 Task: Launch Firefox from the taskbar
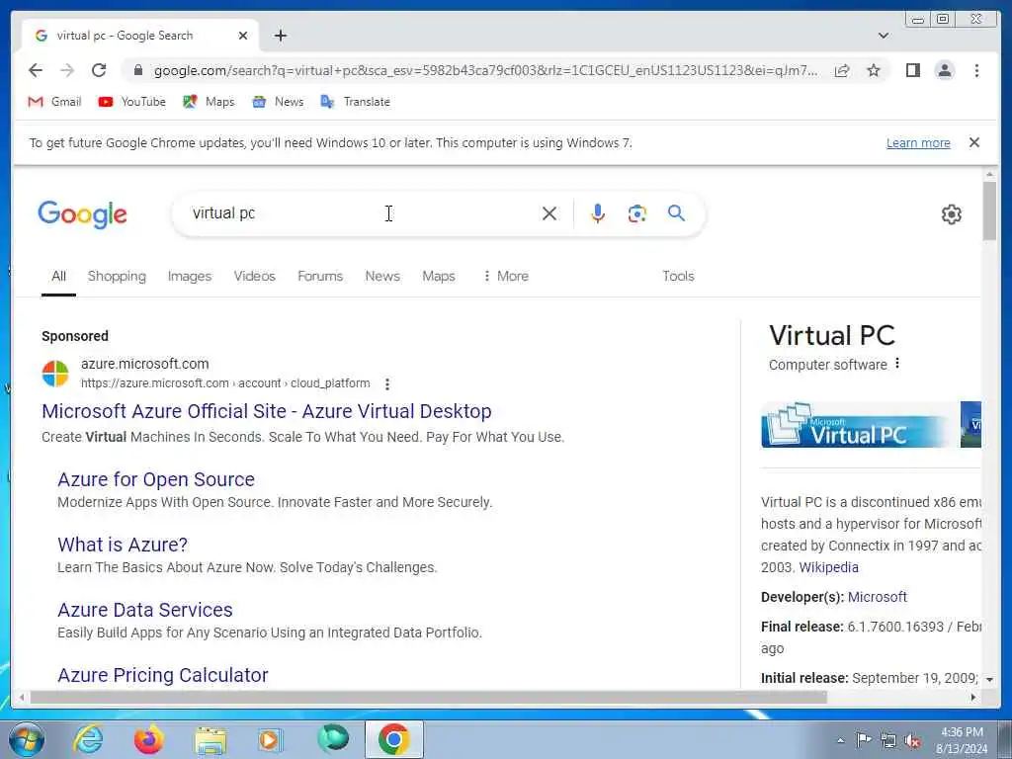point(149,739)
